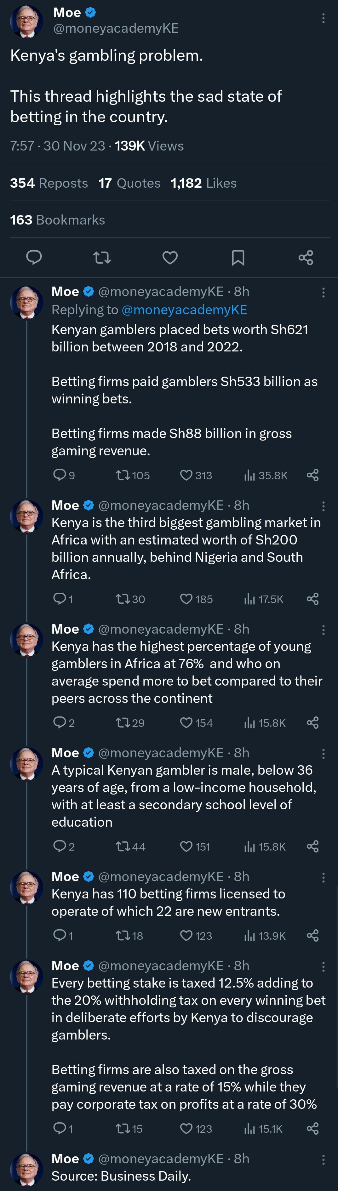Repost the 12.5% betting stake tax tweet
Screen dimensions: 338x1191
click(123, 1129)
